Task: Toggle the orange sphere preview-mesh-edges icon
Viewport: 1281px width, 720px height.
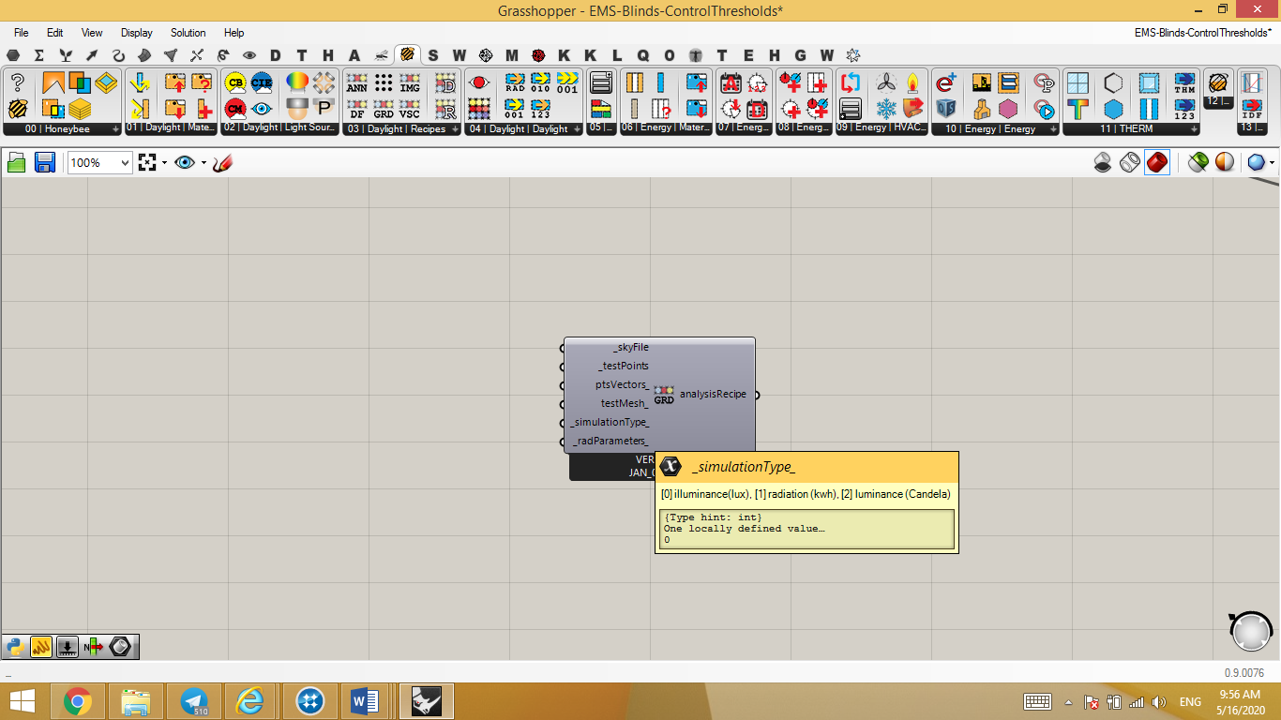Action: click(1225, 162)
